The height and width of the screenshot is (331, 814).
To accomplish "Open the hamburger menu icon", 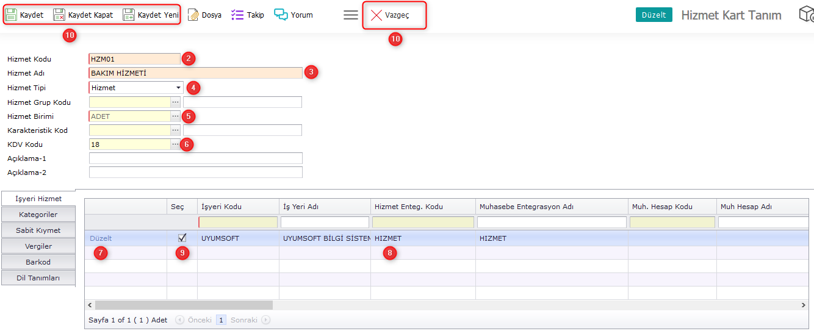I will coord(351,15).
